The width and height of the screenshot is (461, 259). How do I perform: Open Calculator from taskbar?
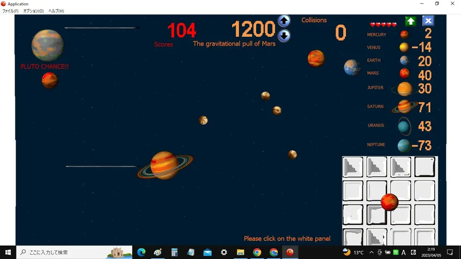pyautogui.click(x=174, y=252)
